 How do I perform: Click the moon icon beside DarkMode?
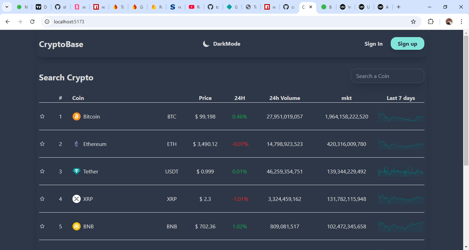point(206,44)
